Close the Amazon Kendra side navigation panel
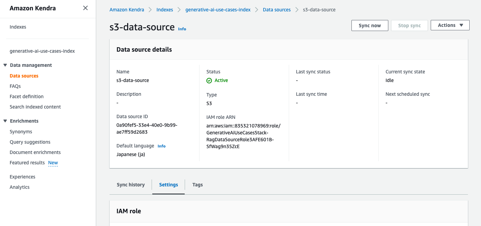Viewport: 481px width, 226px height. click(x=85, y=8)
